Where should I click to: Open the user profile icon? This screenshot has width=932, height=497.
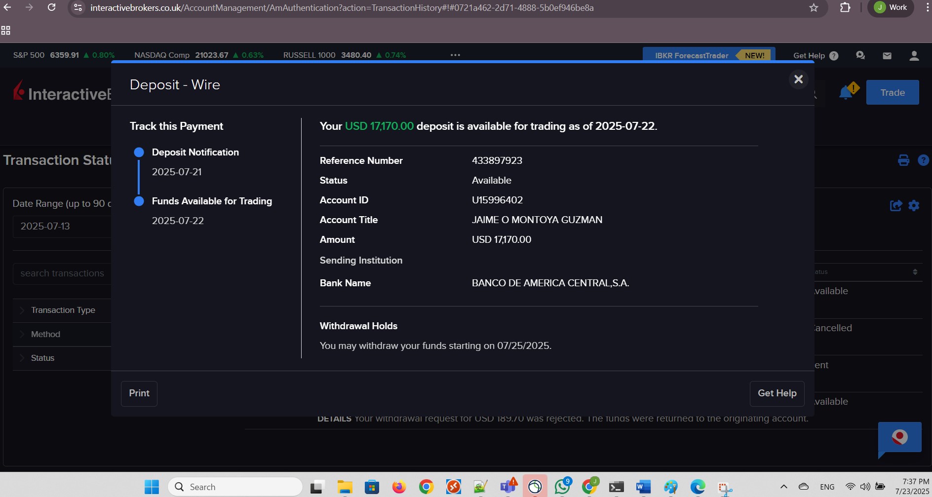(914, 56)
